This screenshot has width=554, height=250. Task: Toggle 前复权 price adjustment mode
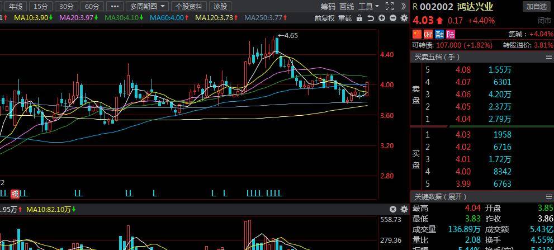click(x=325, y=18)
